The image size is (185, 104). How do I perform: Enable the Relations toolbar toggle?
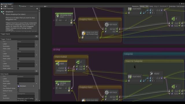coord(135,6)
